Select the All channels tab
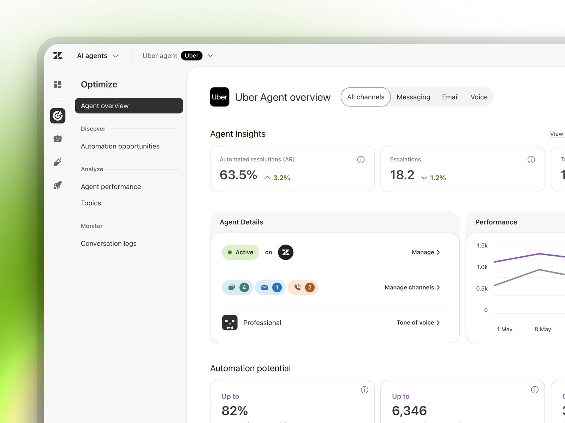This screenshot has width=565, height=423. (365, 97)
